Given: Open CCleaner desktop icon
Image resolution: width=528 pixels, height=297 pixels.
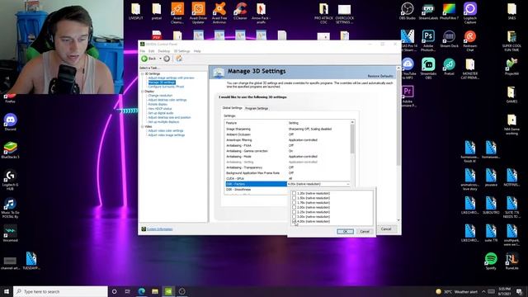Looking at the screenshot, I should pos(240,11).
